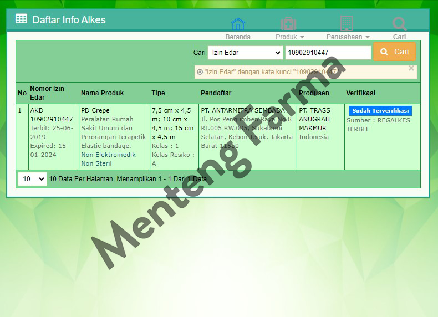Open the Izin Edar search type dropdown
The width and height of the screenshot is (438, 317).
(x=245, y=53)
